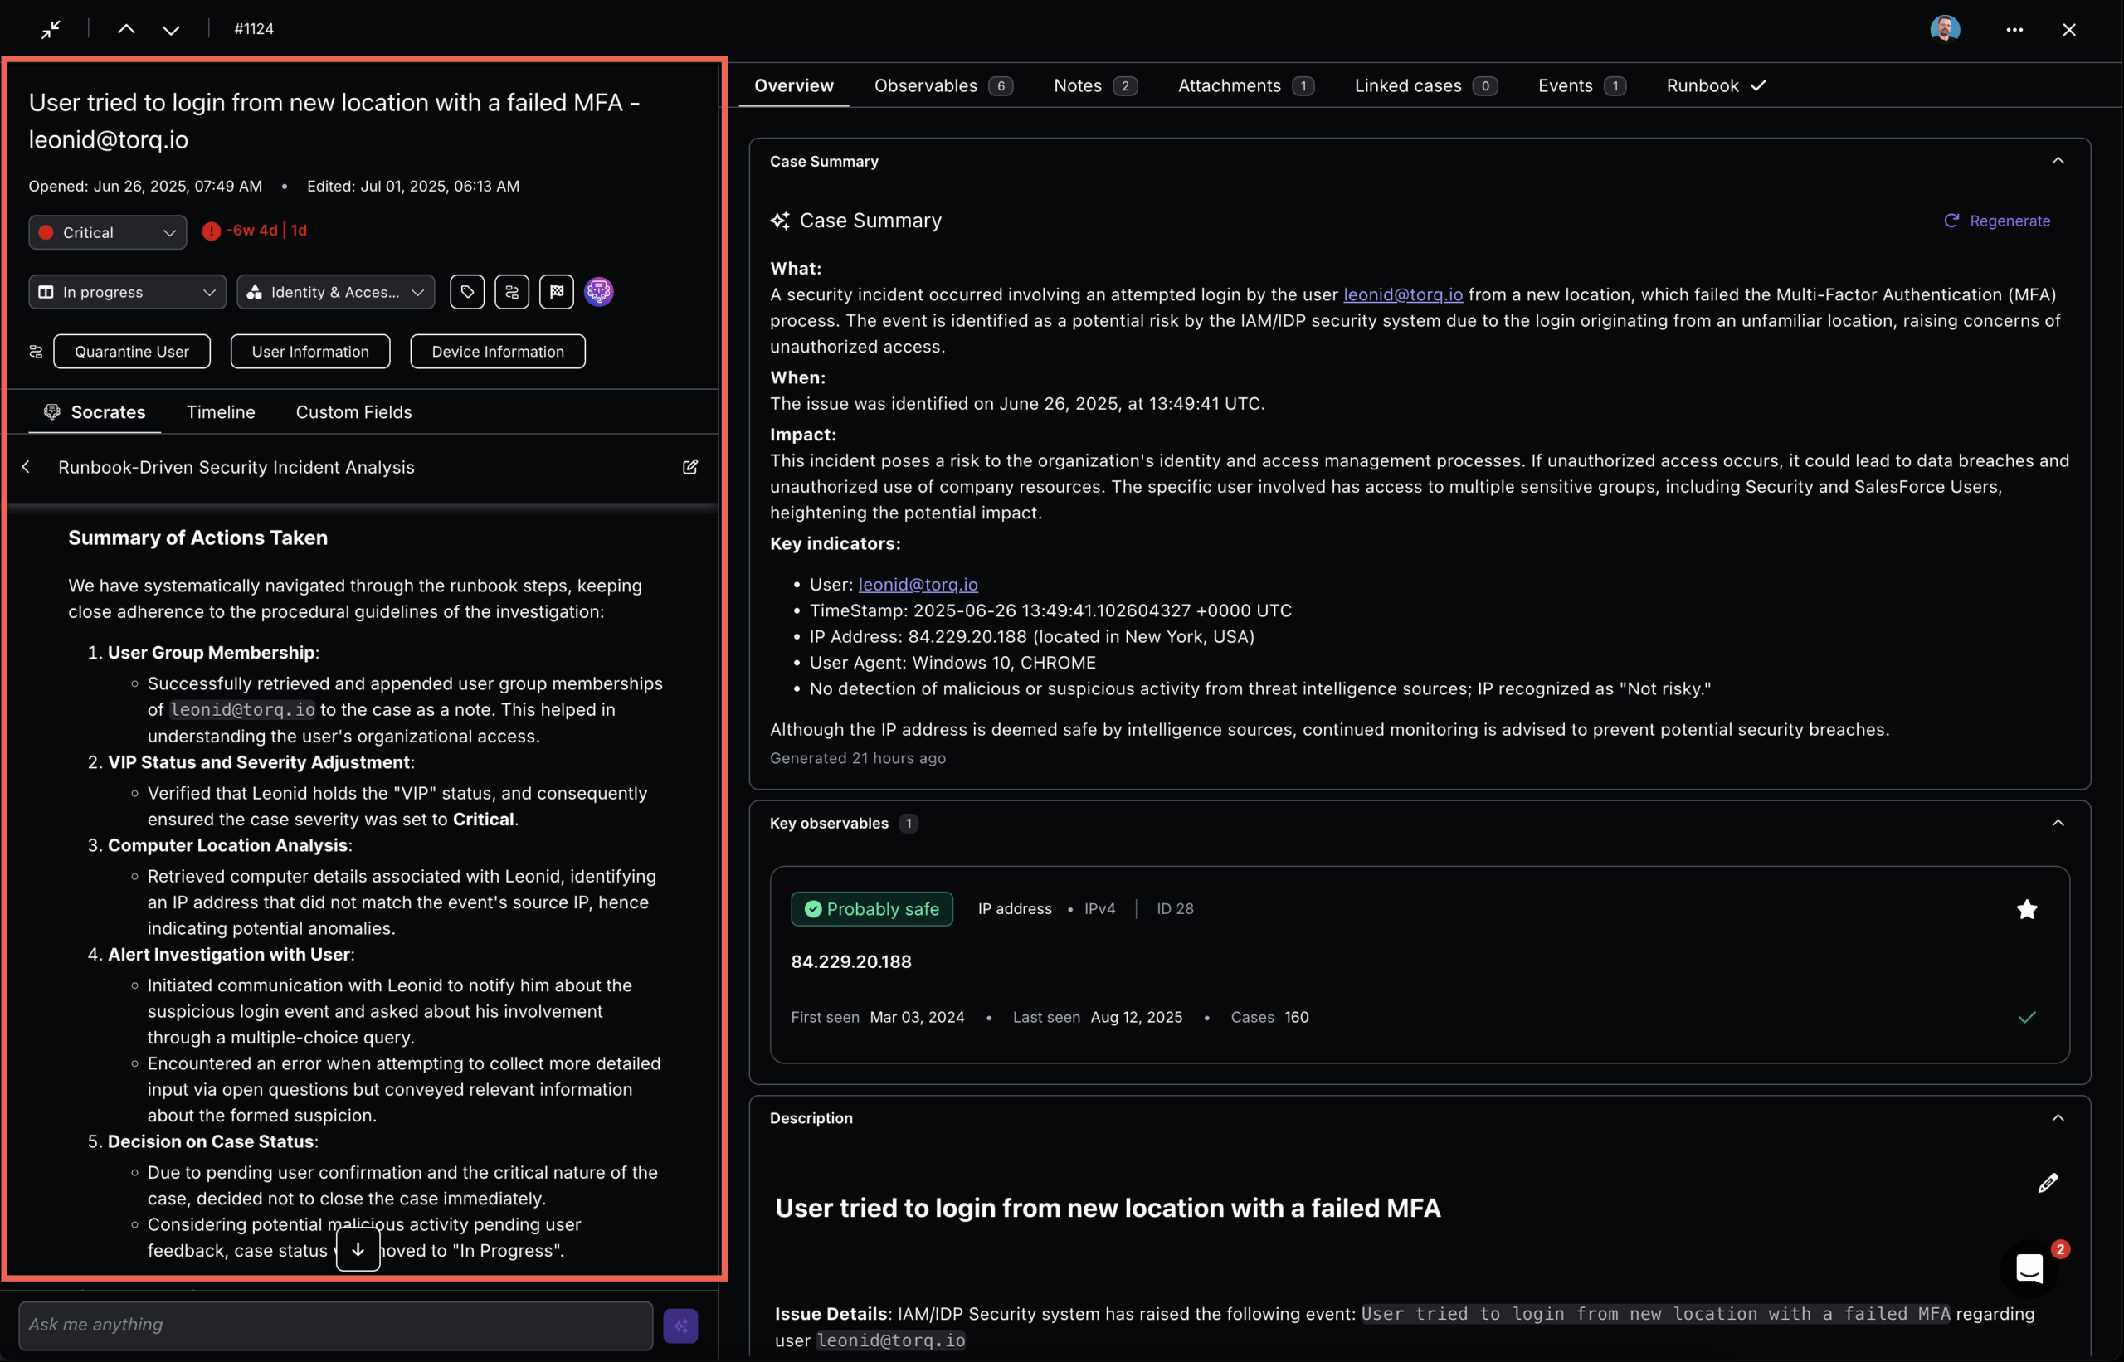Viewport: 2124px width, 1362px height.
Task: Collapse the Key observables section
Action: coord(2058,824)
